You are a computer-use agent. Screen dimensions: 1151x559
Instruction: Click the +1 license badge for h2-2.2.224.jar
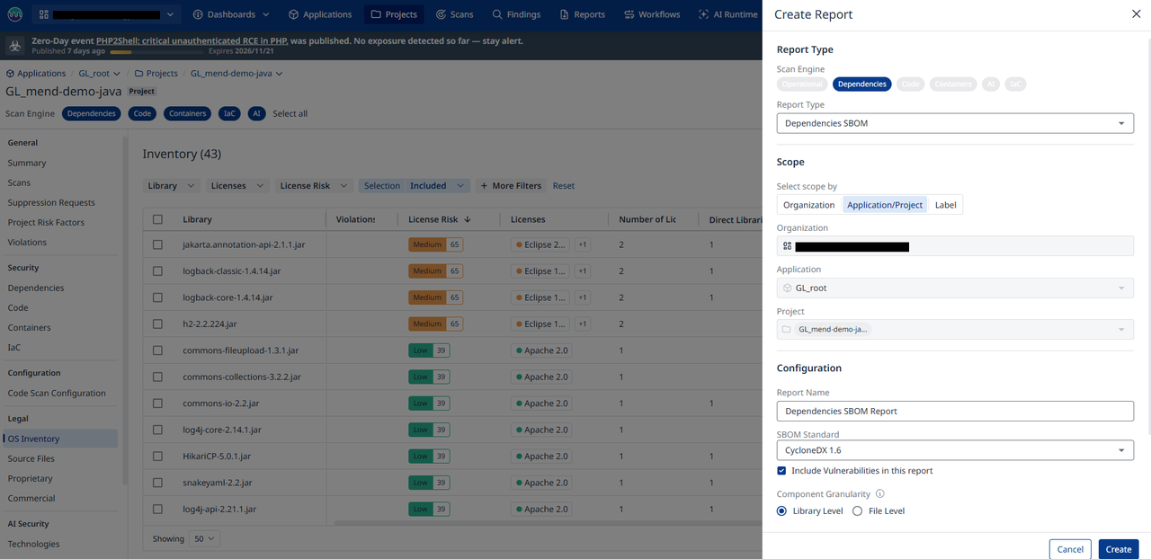coord(583,324)
